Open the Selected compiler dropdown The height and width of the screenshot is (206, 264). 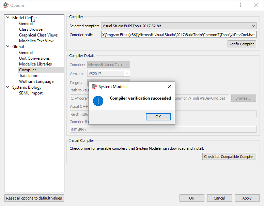pos(179,26)
